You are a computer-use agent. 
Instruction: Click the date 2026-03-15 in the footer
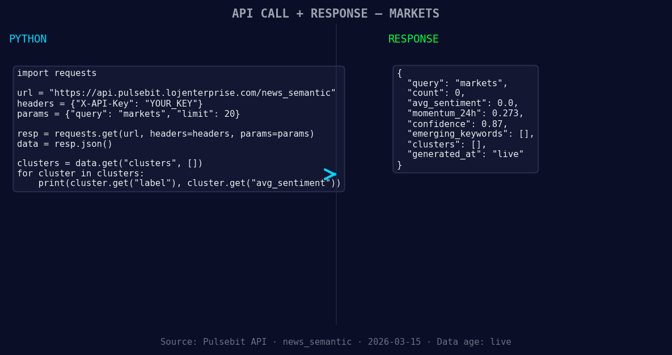[395, 341]
